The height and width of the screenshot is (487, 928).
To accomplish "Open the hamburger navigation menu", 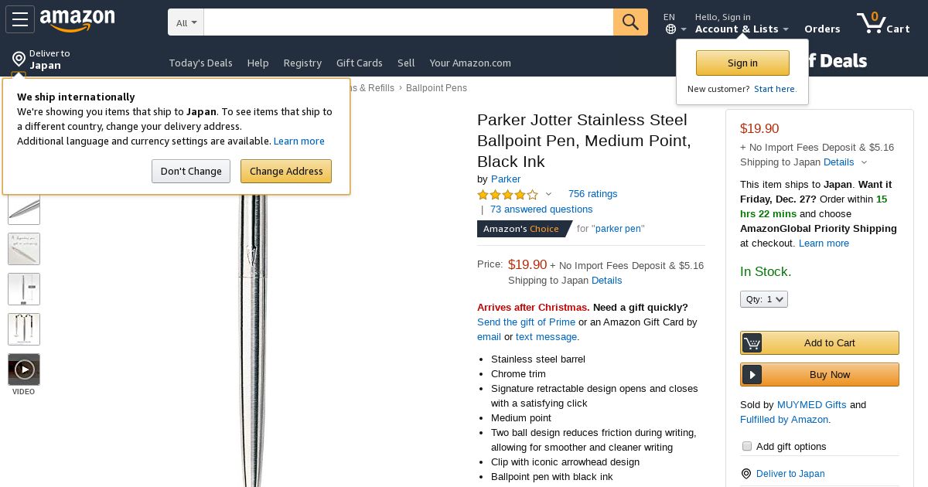I will [x=20, y=20].
